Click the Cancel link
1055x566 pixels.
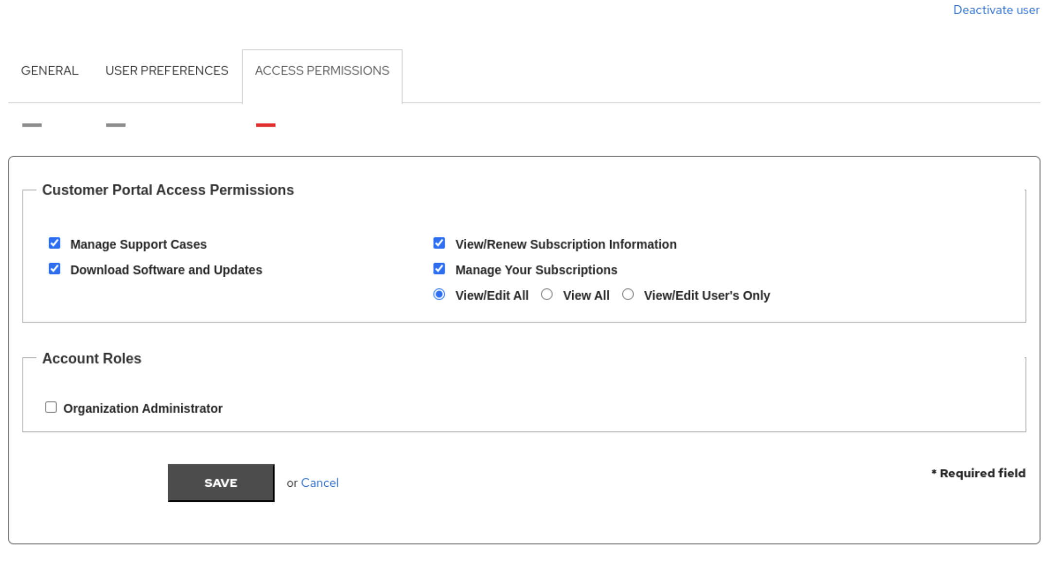319,482
